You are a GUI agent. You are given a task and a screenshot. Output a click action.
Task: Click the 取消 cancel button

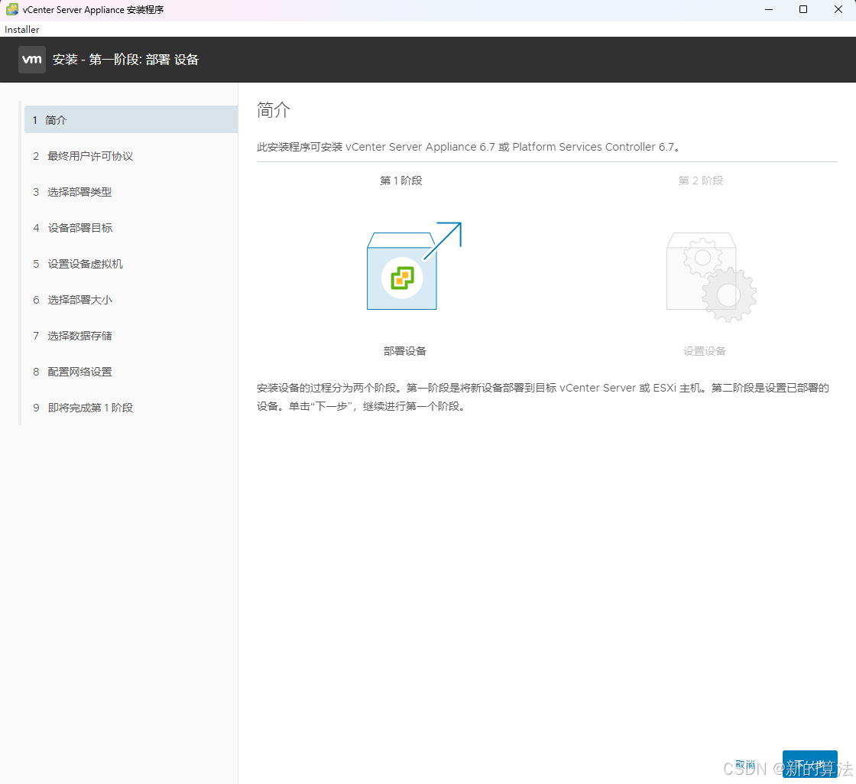[745, 764]
